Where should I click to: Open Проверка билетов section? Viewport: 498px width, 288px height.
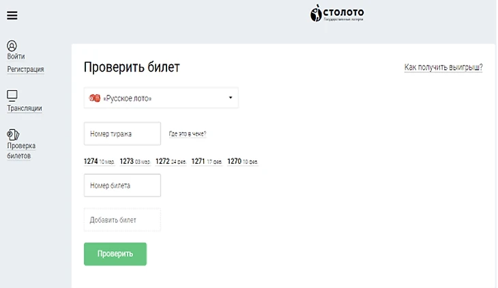(x=21, y=150)
